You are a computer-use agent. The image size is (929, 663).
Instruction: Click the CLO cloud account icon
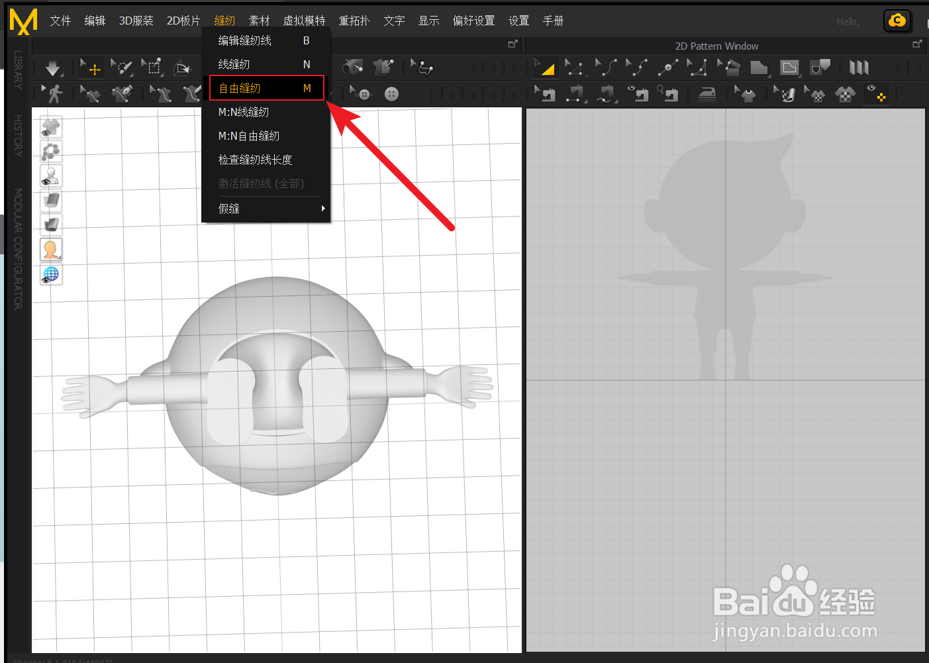coord(897,21)
